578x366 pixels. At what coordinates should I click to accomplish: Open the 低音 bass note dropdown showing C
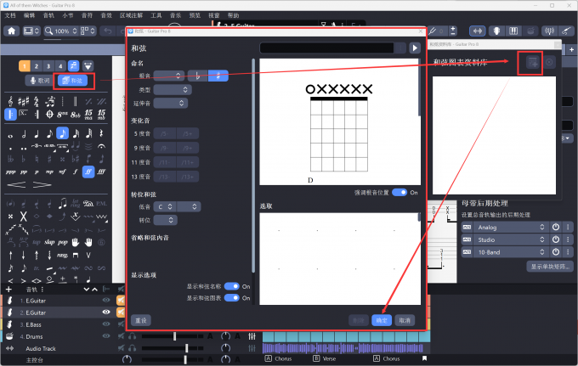tap(173, 206)
